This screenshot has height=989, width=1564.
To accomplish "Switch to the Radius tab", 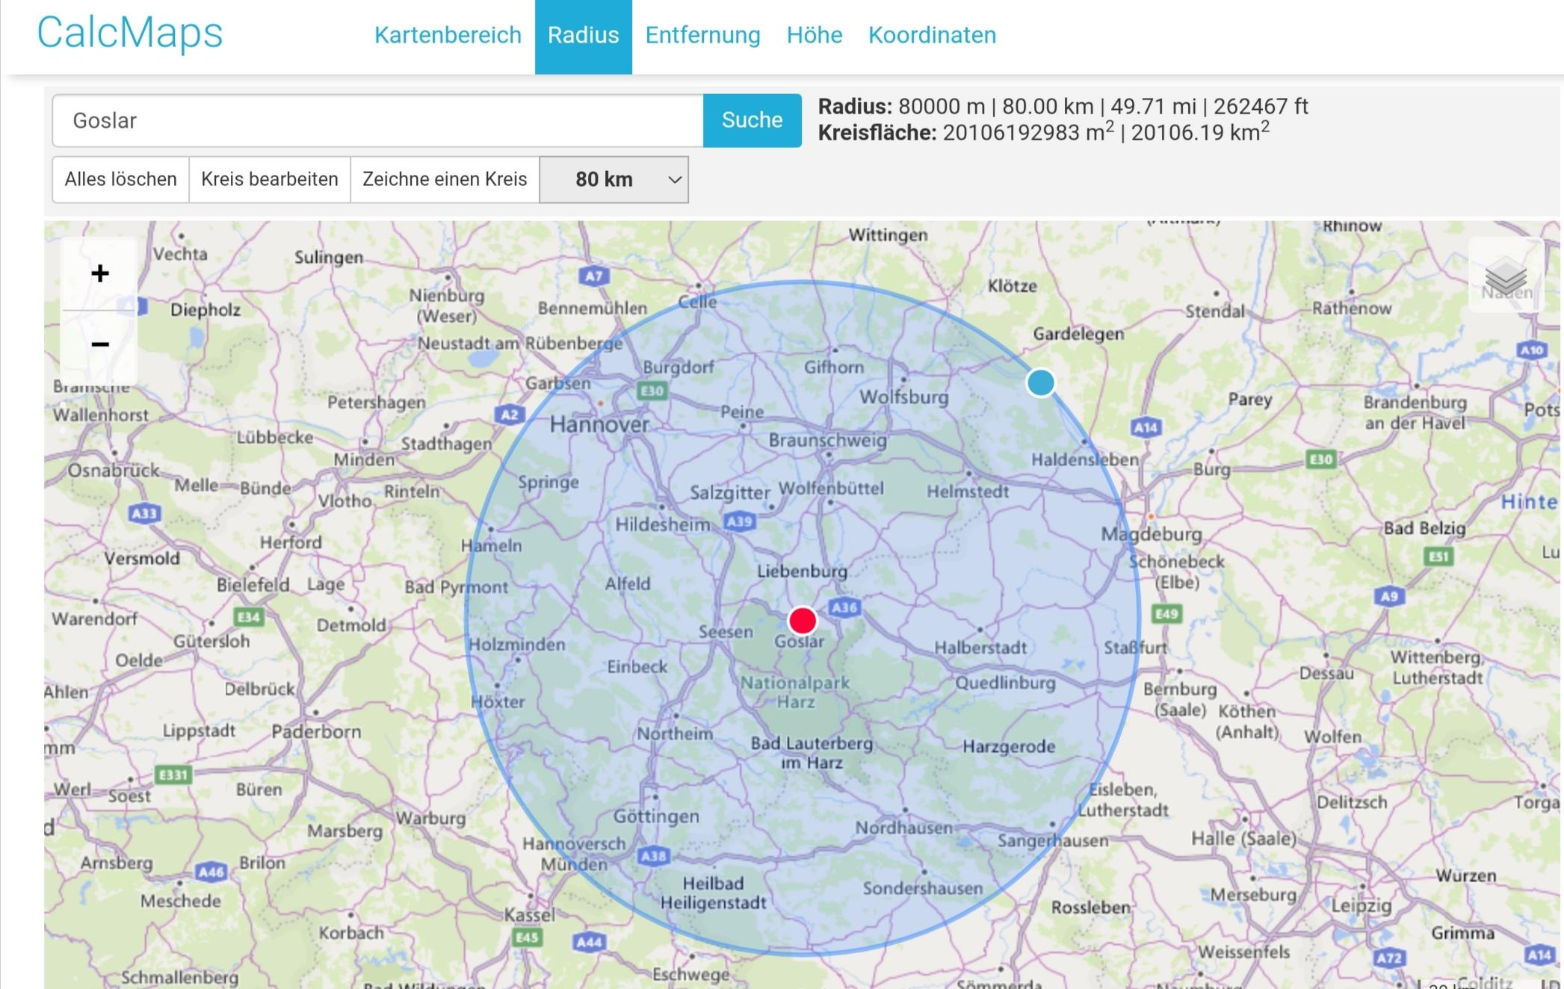I will pos(584,36).
